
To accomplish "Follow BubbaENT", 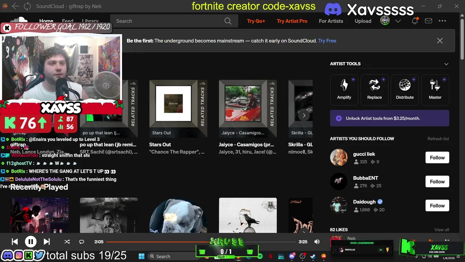I will tap(437, 182).
